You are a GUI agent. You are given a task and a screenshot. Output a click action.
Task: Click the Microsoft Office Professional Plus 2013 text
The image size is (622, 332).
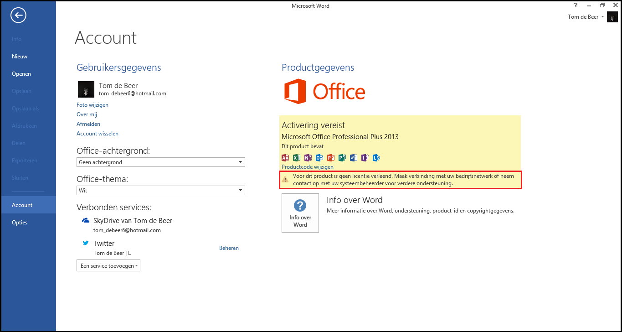(340, 137)
